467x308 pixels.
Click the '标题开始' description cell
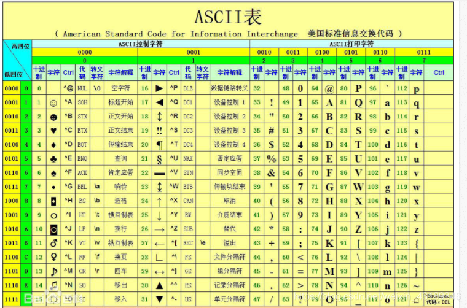[120, 102]
